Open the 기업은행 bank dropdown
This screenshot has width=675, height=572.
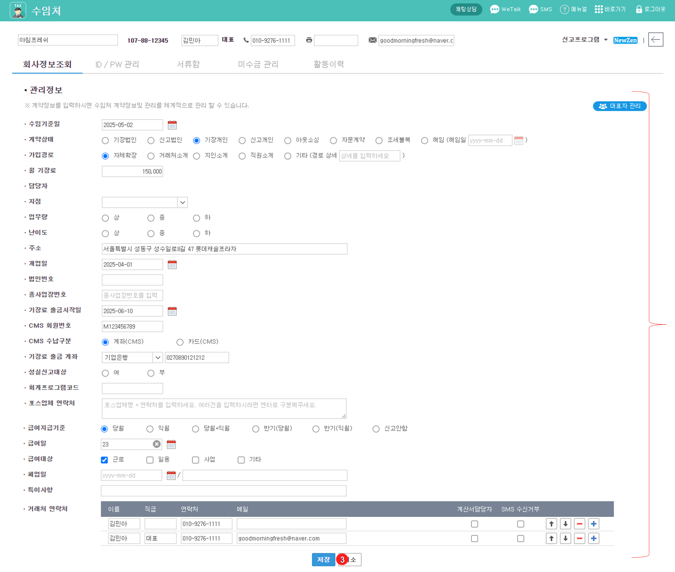(x=158, y=358)
